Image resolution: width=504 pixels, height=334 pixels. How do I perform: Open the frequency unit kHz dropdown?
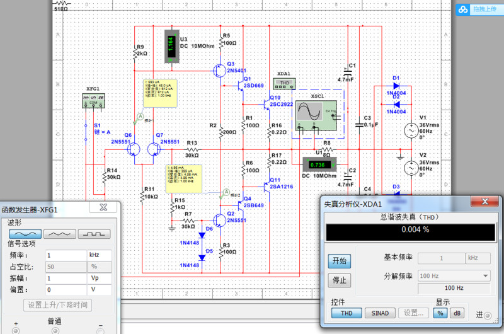[x=98, y=255]
